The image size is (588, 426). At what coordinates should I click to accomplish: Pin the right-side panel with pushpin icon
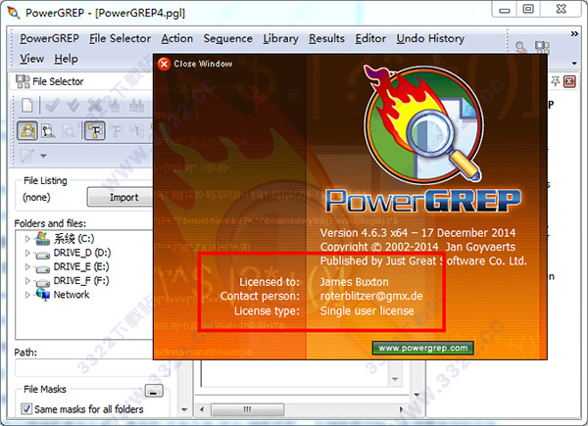click(x=556, y=81)
